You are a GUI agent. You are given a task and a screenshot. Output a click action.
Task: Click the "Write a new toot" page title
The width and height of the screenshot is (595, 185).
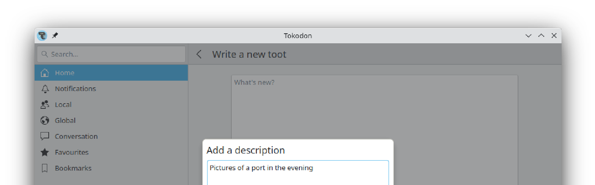(x=249, y=54)
